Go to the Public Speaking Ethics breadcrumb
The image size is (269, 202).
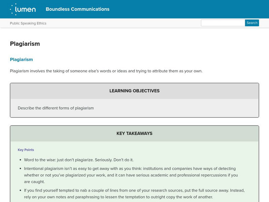[28, 23]
